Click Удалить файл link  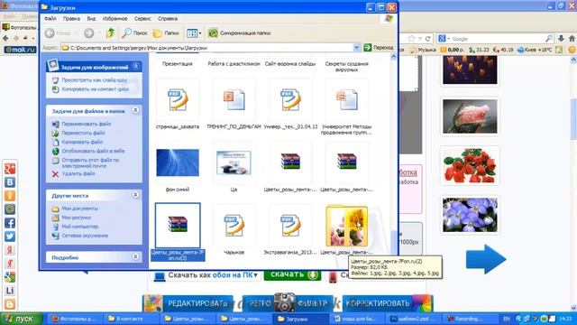pos(78,173)
